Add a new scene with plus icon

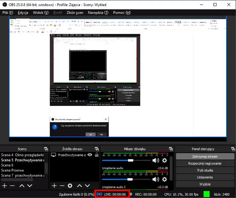(x=5, y=186)
